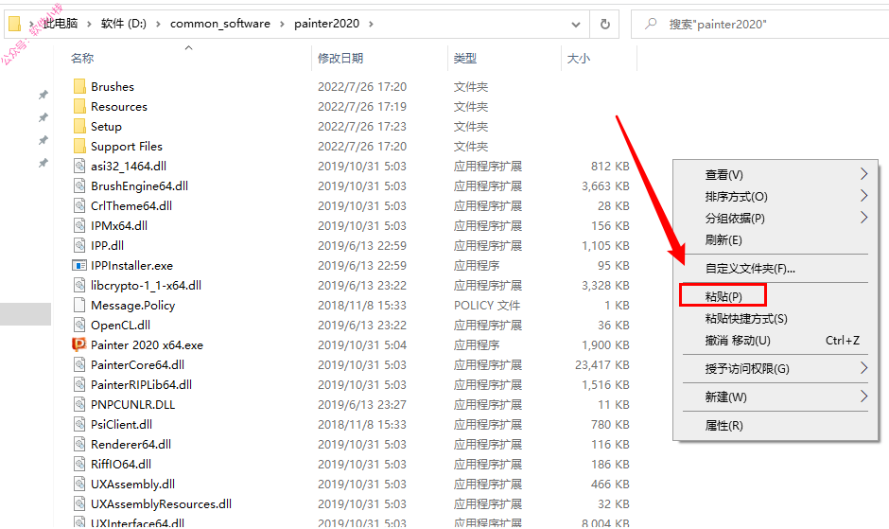Expand the 排序方式(O) submenu arrow
Viewport: 889px width, 529px height.
pos(863,196)
